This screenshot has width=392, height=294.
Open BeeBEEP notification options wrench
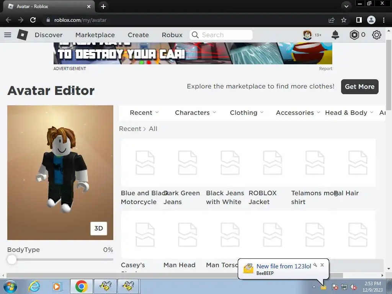(315, 265)
